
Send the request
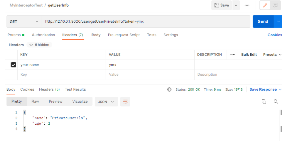(x=263, y=22)
